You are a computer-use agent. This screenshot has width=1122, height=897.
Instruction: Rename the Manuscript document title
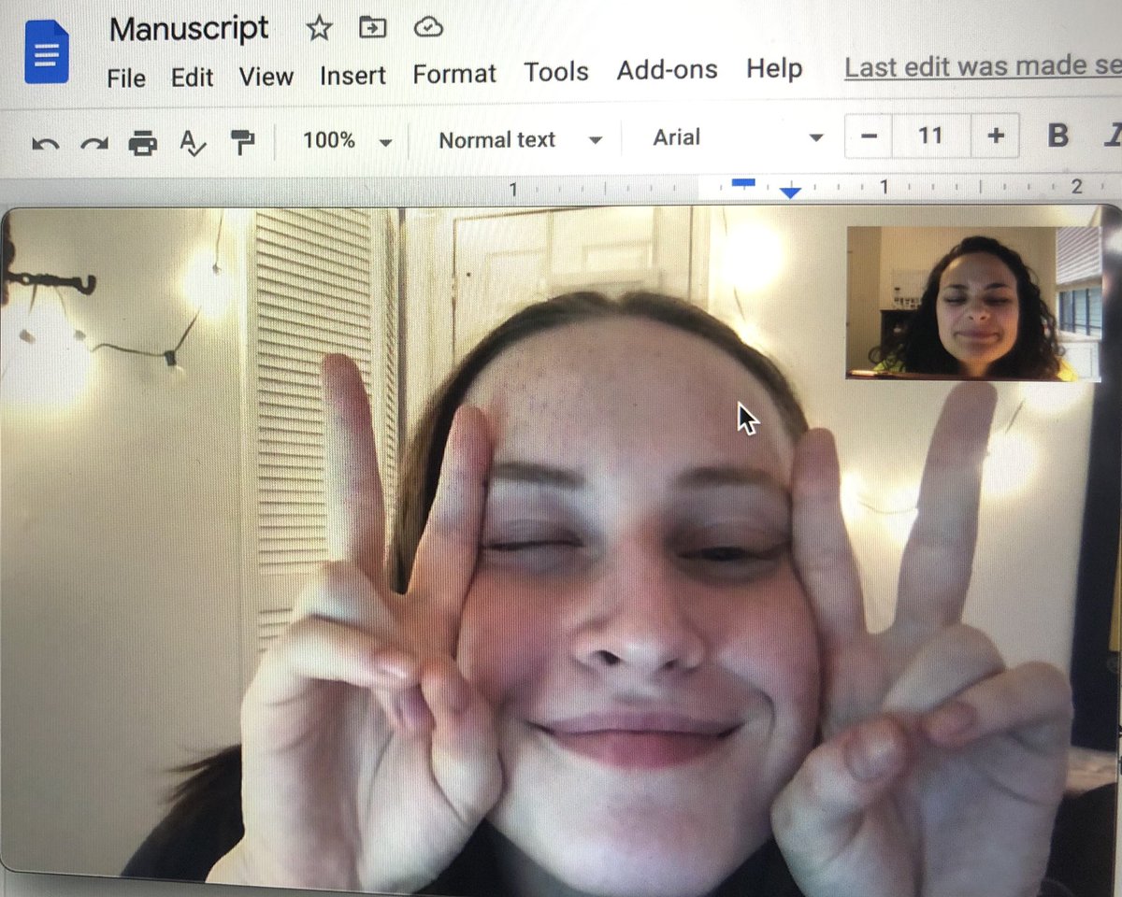[x=190, y=29]
